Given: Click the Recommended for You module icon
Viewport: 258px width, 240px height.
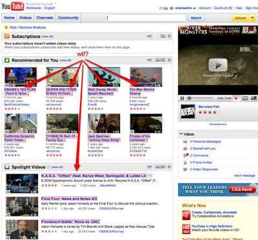Looking at the screenshot, I should [7, 60].
